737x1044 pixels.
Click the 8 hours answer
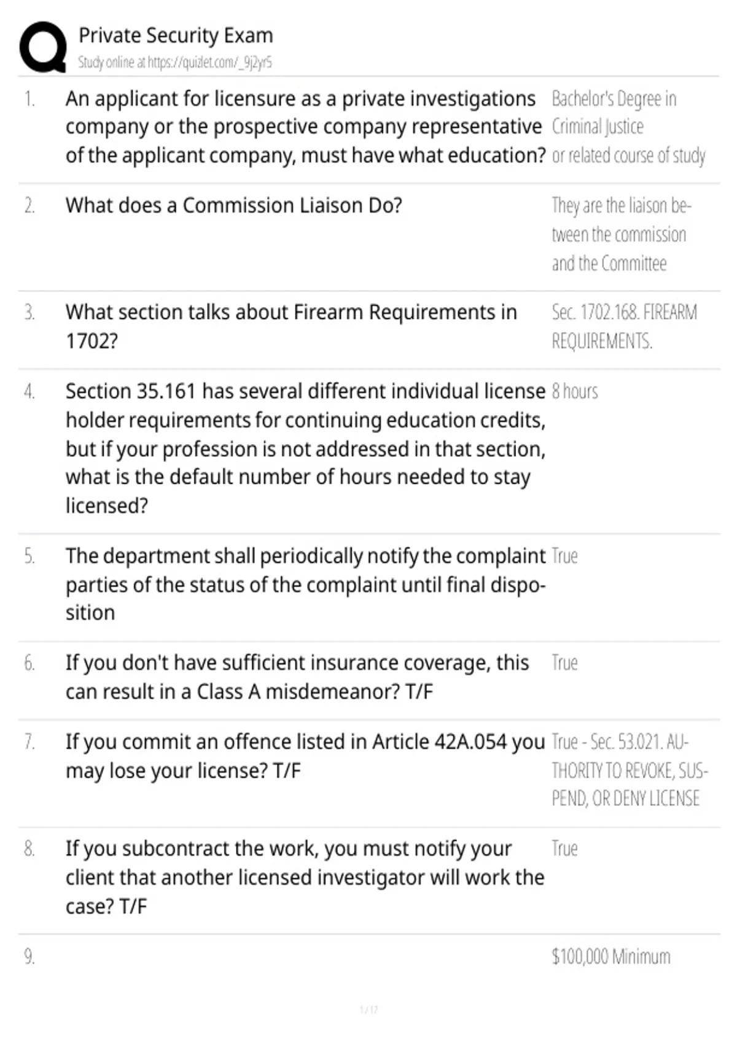[574, 391]
